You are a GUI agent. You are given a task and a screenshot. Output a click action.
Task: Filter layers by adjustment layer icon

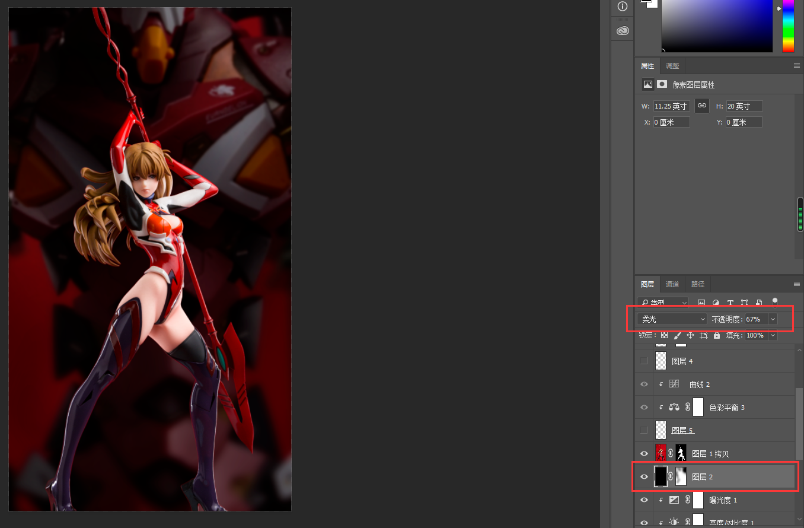[716, 303]
